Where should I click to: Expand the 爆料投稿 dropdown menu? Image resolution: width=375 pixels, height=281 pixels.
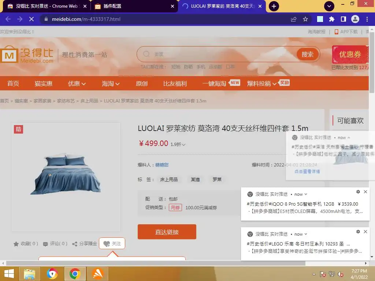click(261, 83)
